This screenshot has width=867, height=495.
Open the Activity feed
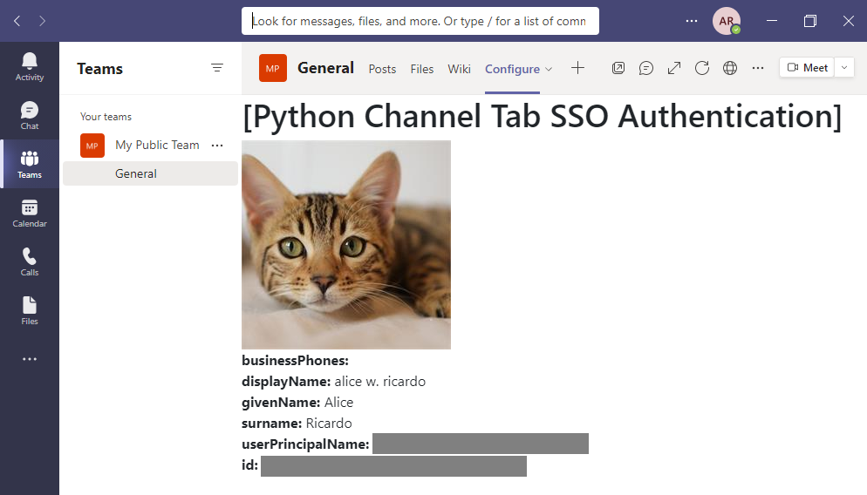click(x=30, y=67)
